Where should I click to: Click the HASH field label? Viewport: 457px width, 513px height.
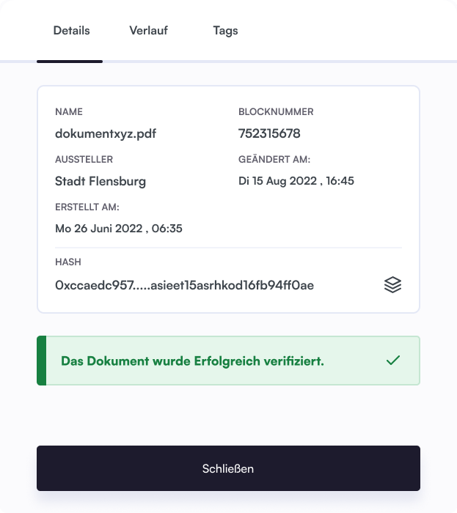click(68, 262)
